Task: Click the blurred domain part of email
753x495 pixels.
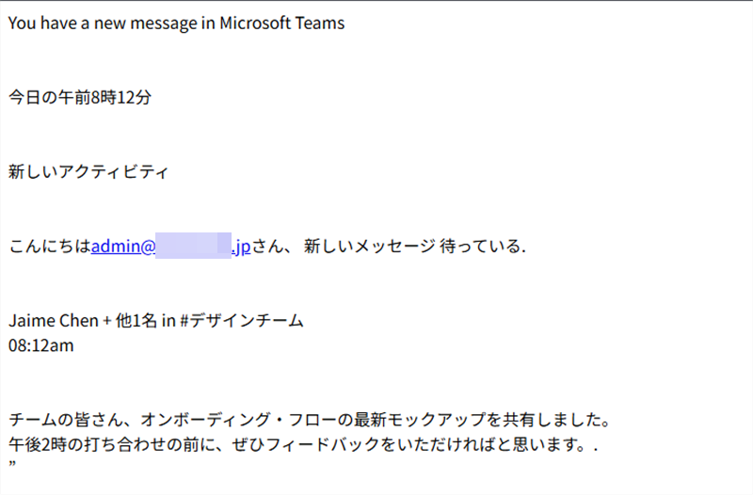Action: pos(194,246)
